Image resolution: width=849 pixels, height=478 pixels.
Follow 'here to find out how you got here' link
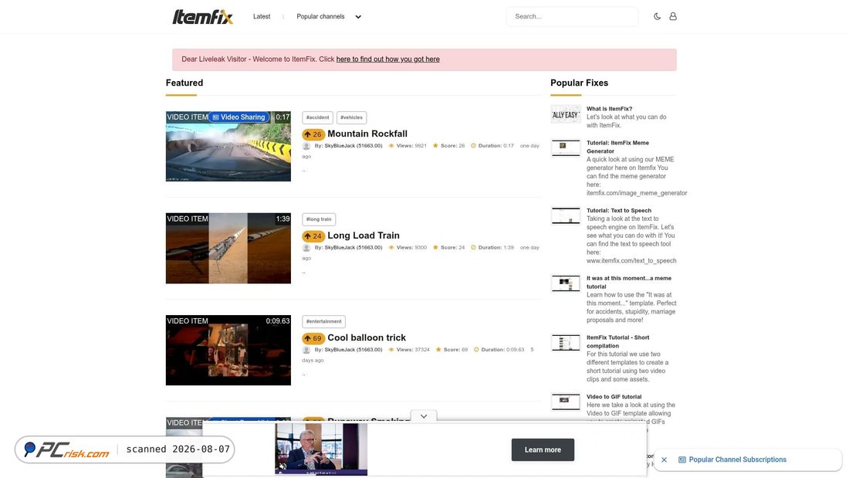coord(387,59)
